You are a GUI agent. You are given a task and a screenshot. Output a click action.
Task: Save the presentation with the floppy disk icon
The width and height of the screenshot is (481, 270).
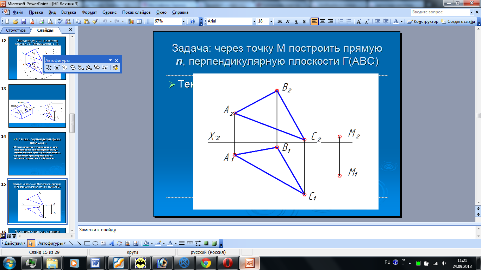tap(24, 21)
